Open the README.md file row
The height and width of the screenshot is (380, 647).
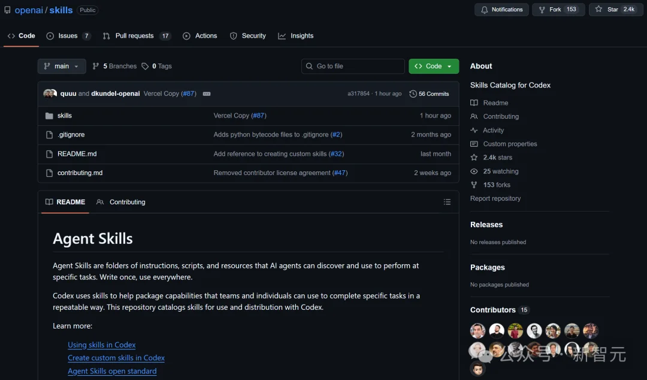(x=77, y=153)
